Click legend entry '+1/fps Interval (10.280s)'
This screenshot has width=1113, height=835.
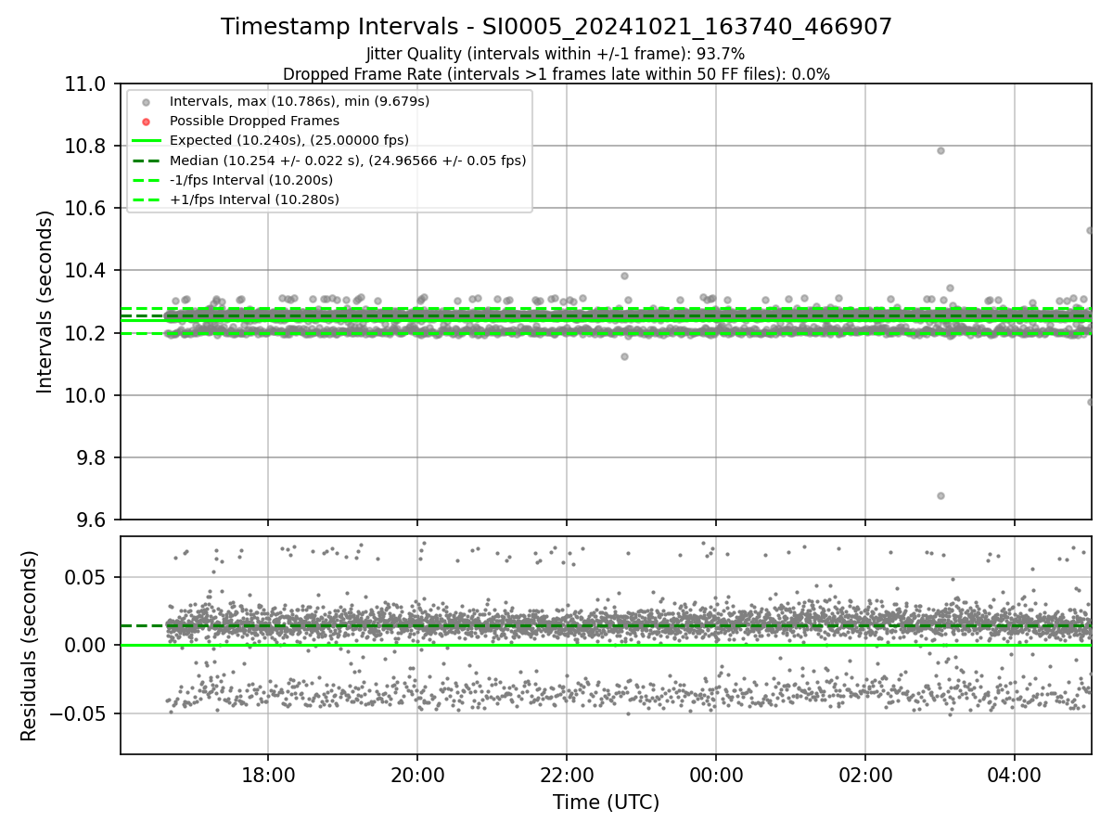(254, 199)
